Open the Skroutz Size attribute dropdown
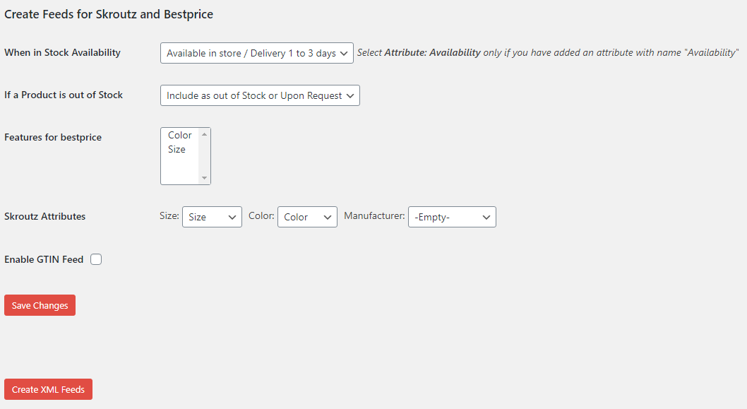 (212, 217)
